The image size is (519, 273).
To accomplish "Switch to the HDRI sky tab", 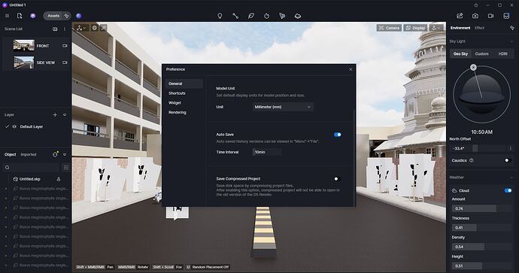I will pyautogui.click(x=502, y=53).
